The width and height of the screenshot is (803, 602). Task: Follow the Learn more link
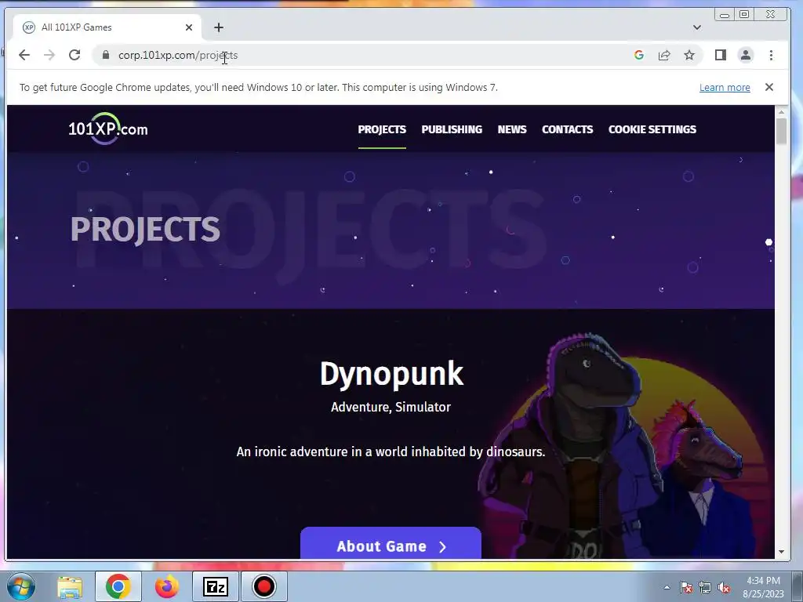click(725, 88)
